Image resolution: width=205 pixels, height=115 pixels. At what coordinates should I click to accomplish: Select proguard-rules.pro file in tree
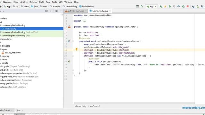click(x=19, y=77)
